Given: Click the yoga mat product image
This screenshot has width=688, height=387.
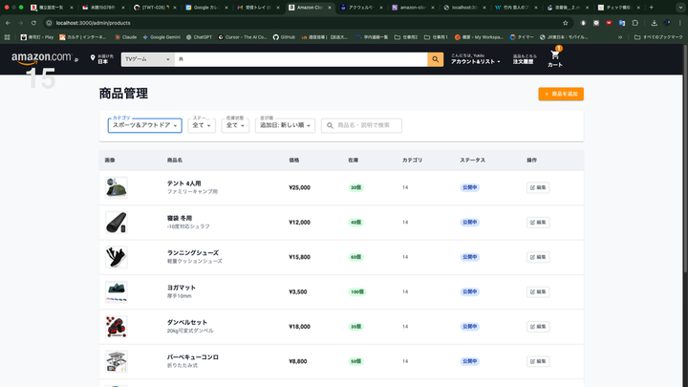Looking at the screenshot, I should pyautogui.click(x=117, y=290).
